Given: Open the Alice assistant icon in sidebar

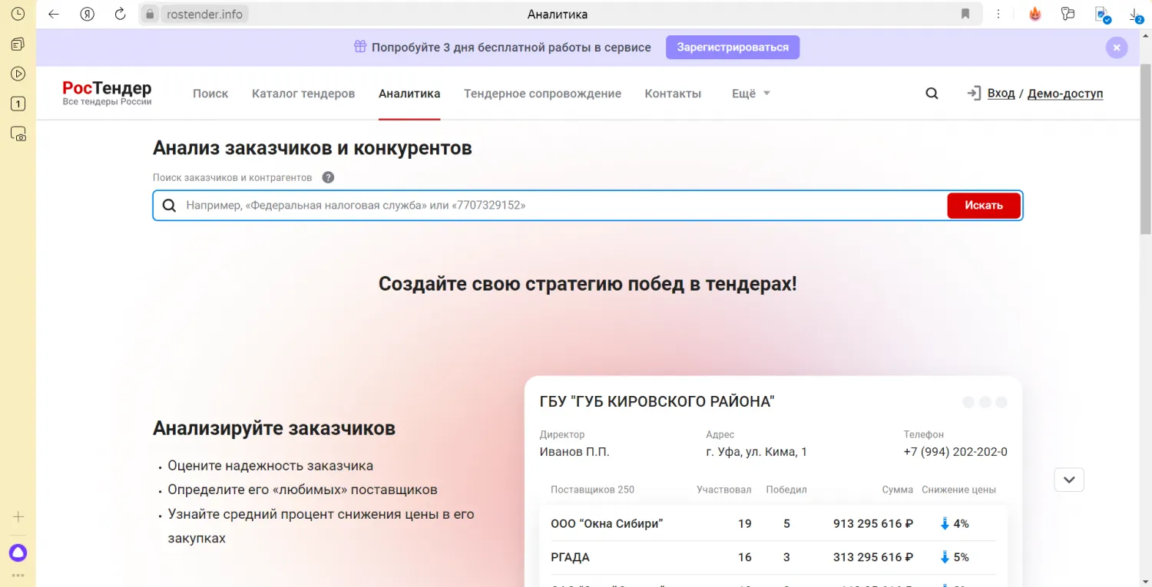Looking at the screenshot, I should 18,552.
